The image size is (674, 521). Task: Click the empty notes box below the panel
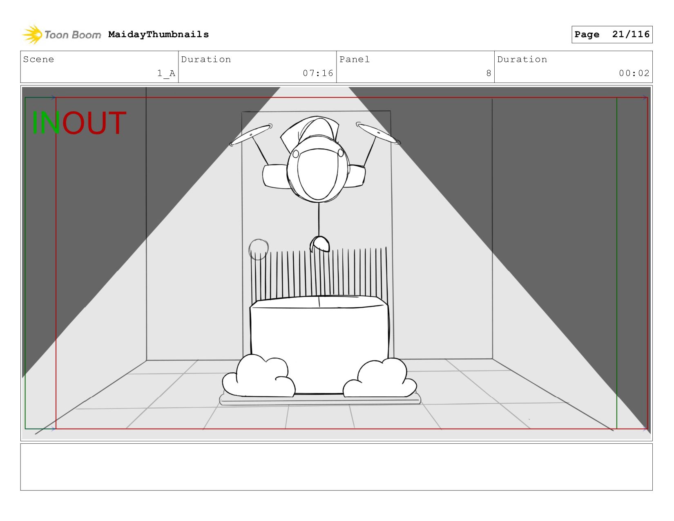(336, 467)
